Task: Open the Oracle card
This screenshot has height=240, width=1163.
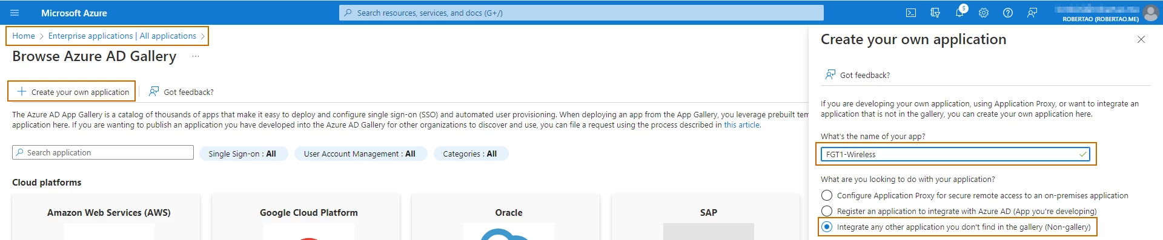Action: pyautogui.click(x=506, y=217)
